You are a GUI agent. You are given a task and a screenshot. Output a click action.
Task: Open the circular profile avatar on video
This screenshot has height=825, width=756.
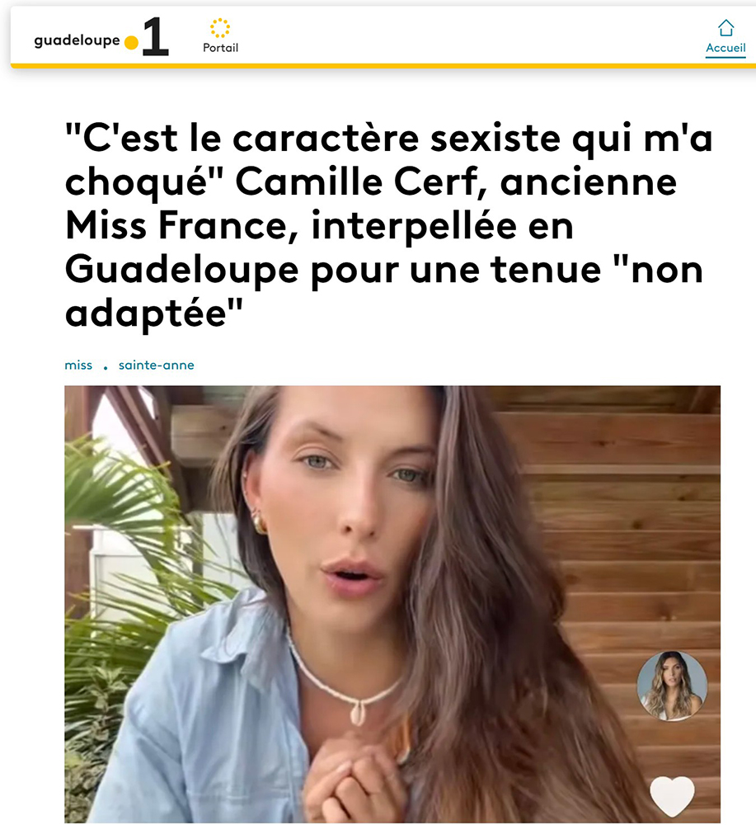point(672,686)
